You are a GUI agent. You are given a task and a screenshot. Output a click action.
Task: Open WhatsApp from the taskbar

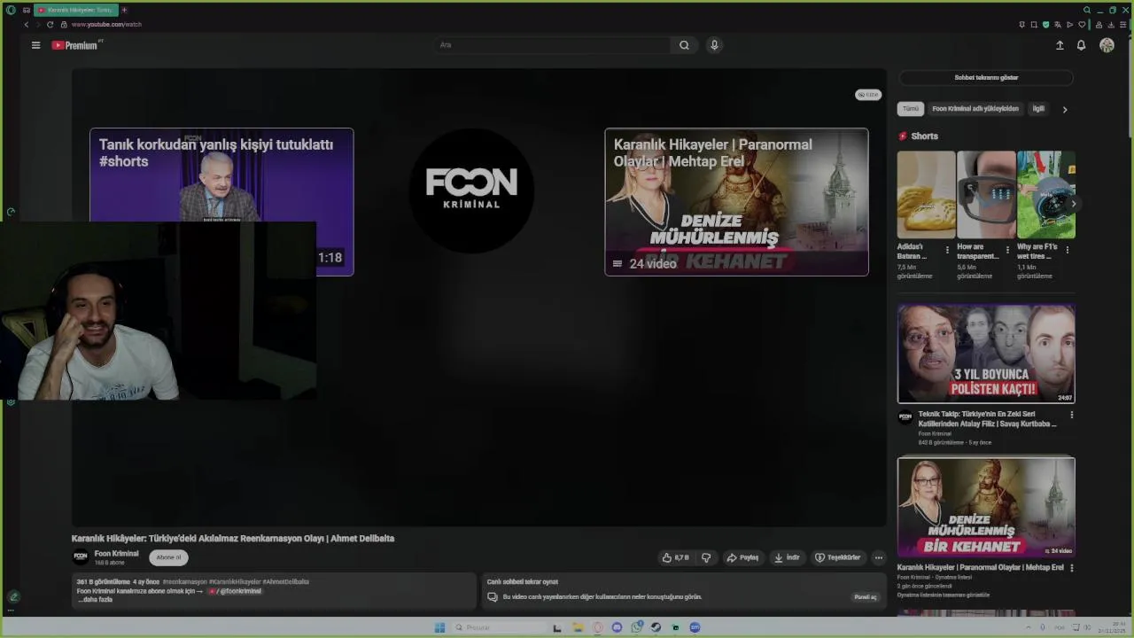[637, 627]
